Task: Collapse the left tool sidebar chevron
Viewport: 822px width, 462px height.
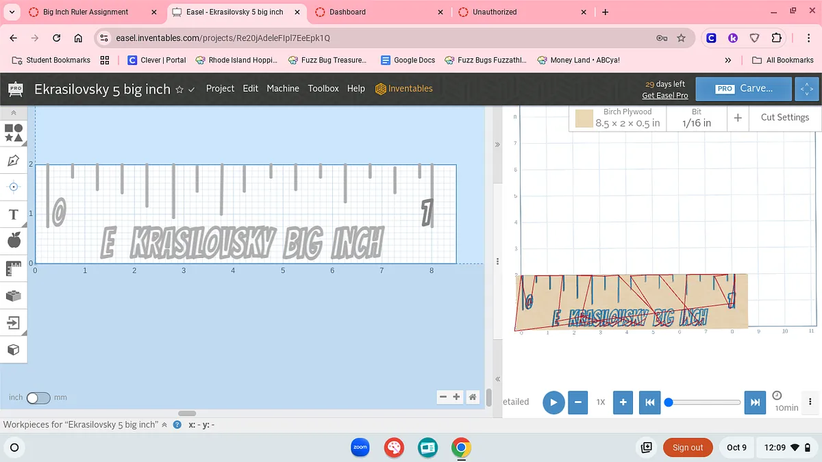Action: pos(13,112)
